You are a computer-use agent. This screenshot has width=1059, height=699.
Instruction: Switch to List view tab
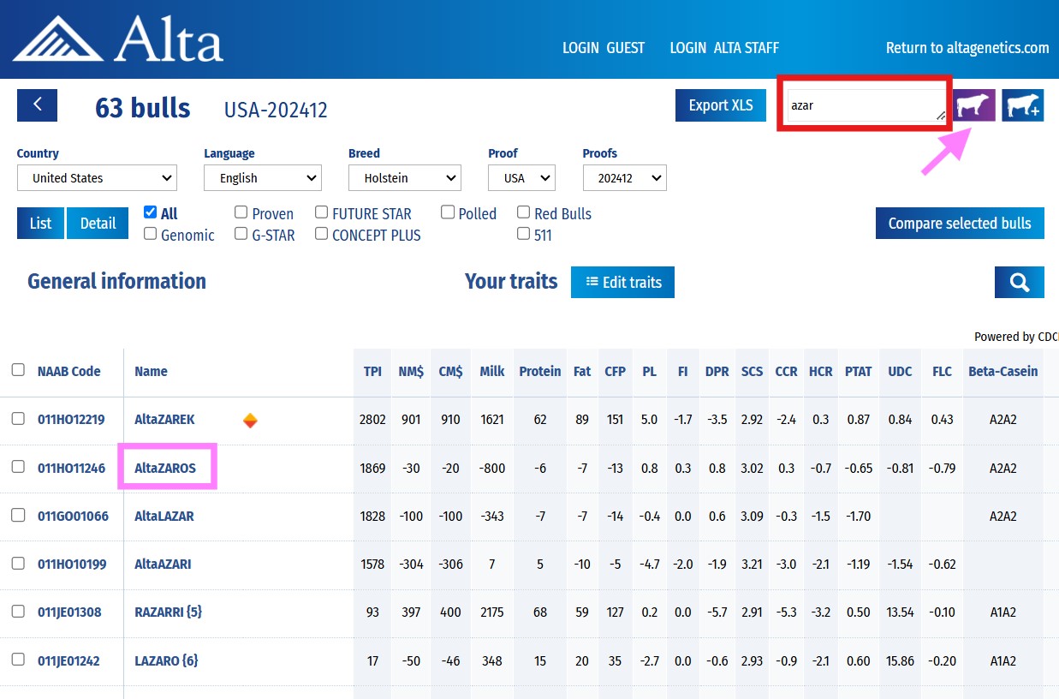40,223
